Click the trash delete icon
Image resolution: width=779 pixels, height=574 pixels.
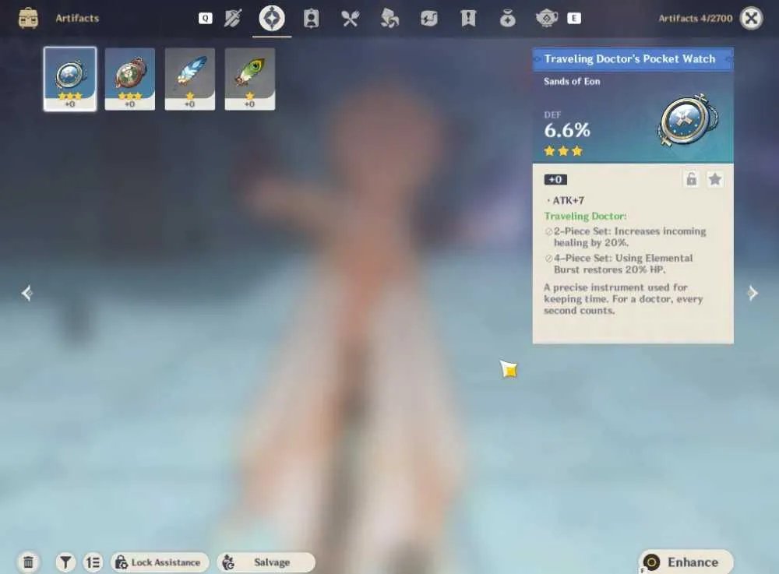click(28, 562)
